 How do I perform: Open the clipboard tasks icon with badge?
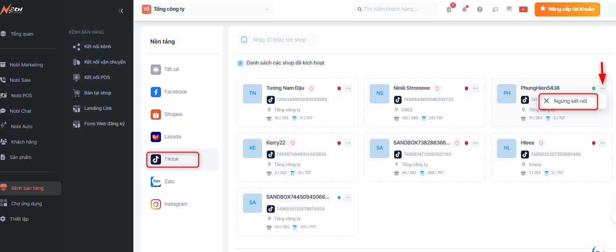[x=449, y=9]
